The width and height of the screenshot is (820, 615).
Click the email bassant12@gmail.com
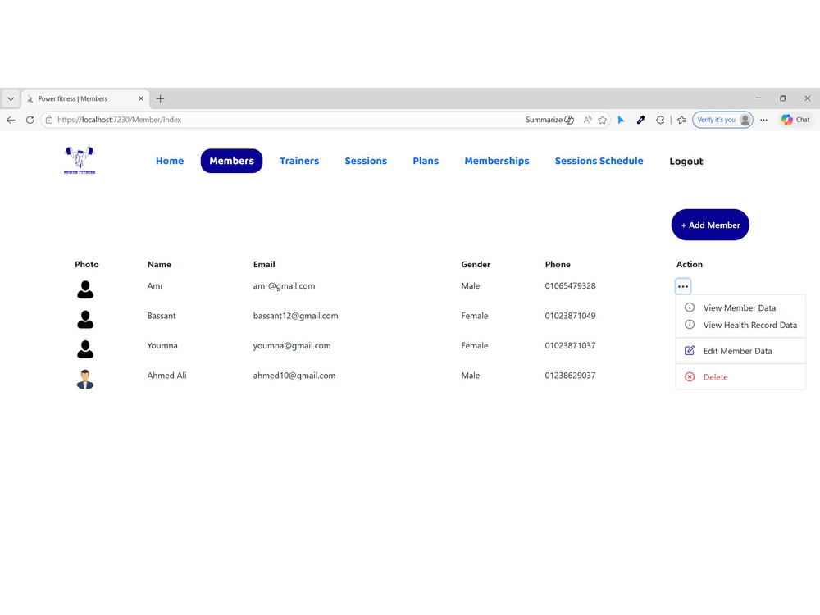[x=295, y=316]
